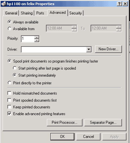Increase the Priority value with up arrow
This screenshot has height=143, width=130.
coord(37,38)
